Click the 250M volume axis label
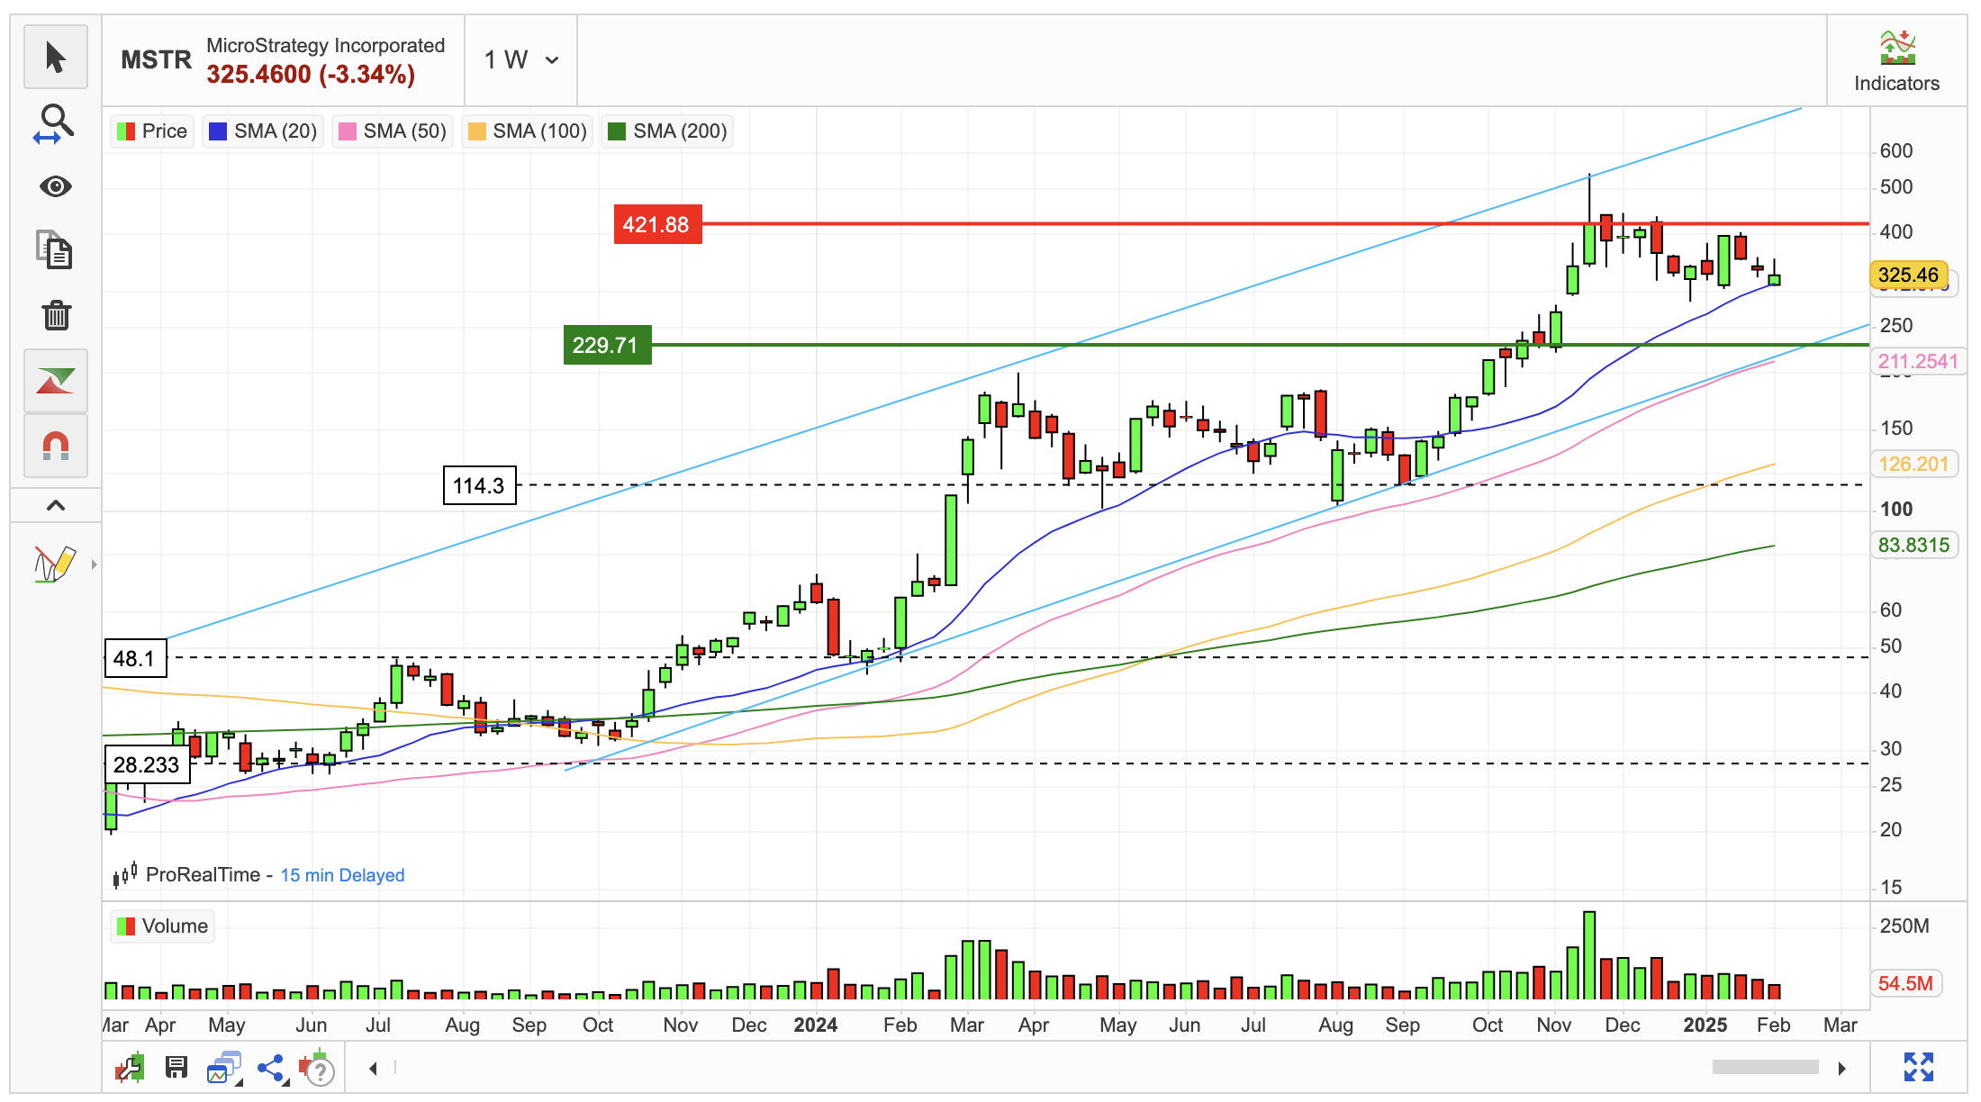1981x1102 pixels. pyautogui.click(x=1904, y=926)
